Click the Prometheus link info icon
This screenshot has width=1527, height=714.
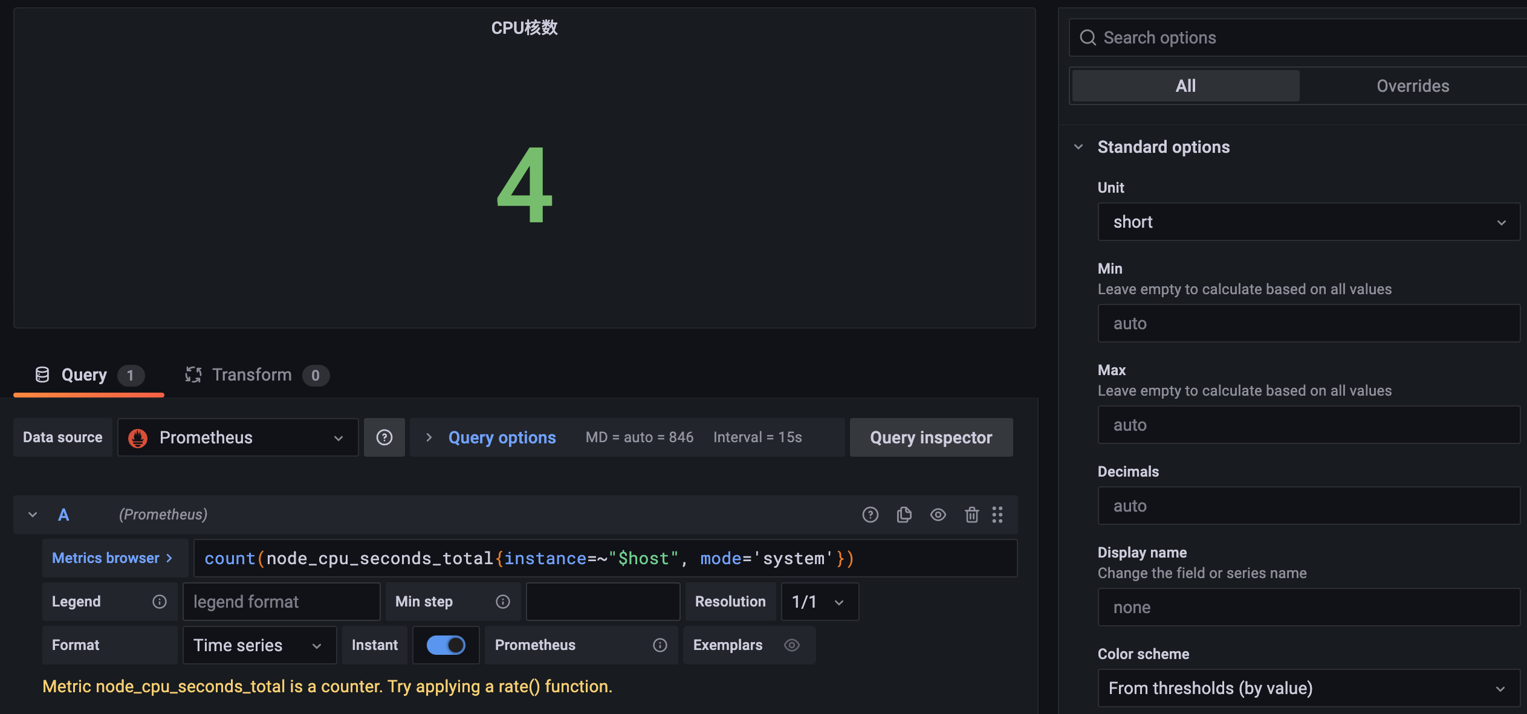(660, 645)
